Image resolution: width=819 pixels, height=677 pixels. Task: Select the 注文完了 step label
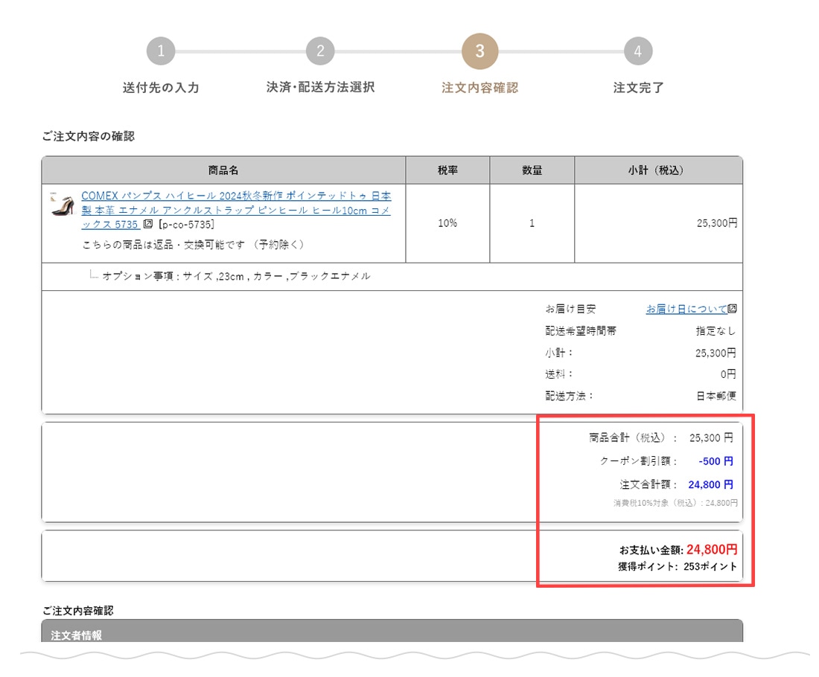pyautogui.click(x=638, y=88)
